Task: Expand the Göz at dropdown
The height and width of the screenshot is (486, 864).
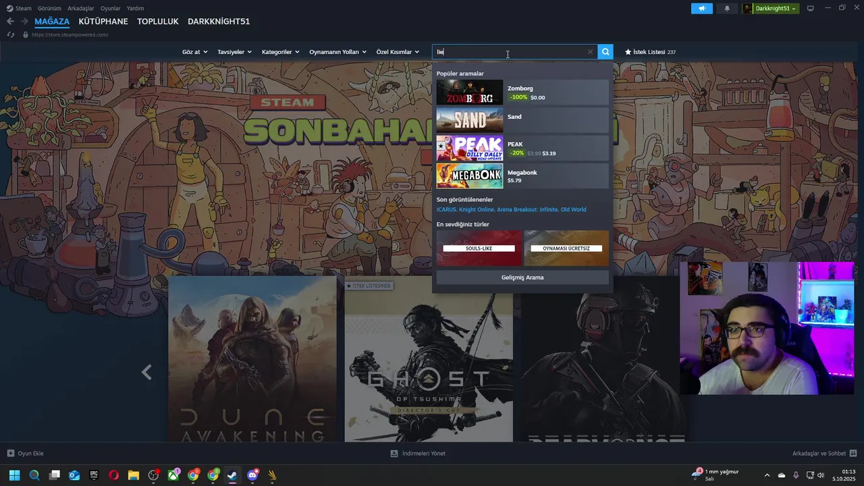Action: tap(194, 52)
